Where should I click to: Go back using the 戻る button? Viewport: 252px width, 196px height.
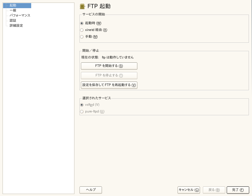214,190
